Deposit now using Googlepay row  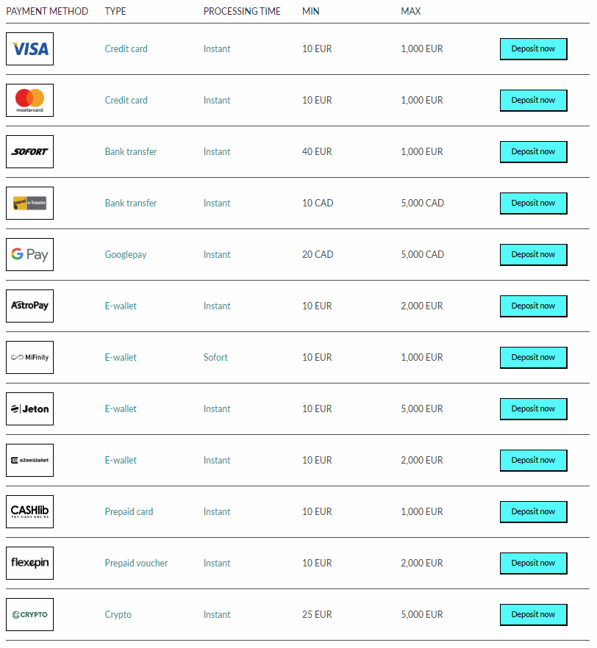pyautogui.click(x=533, y=255)
